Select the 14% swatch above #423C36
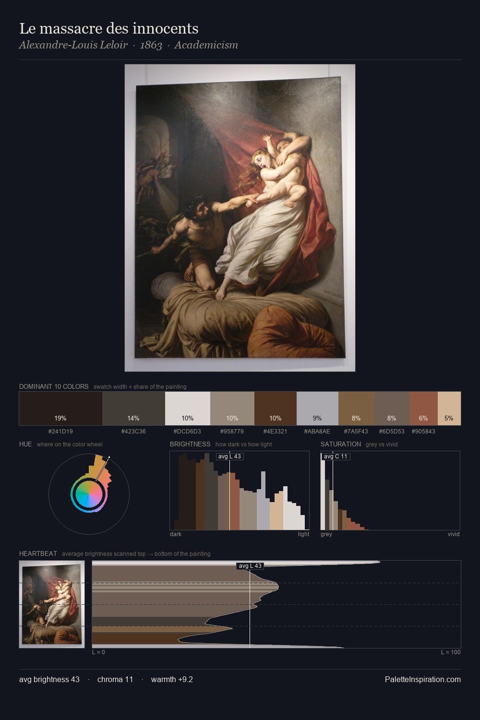This screenshot has width=480, height=720. click(x=133, y=408)
